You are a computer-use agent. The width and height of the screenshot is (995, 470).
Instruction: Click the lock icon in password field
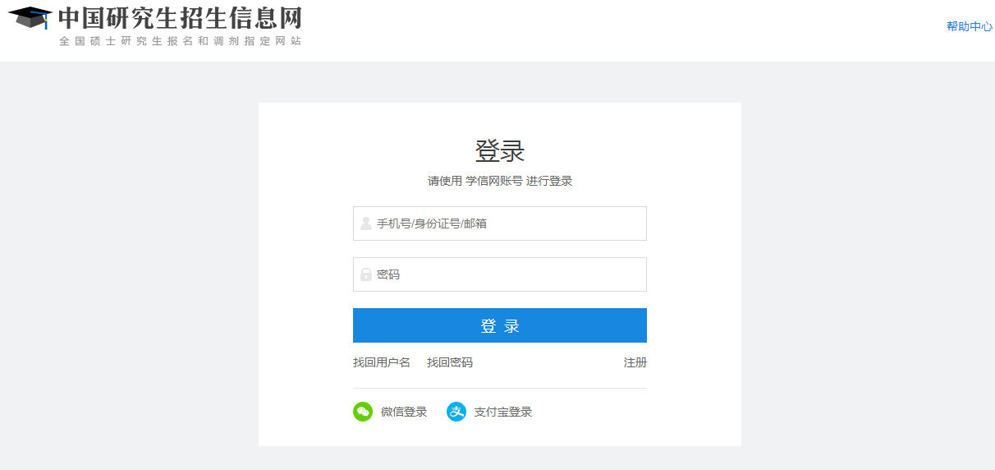[x=366, y=274]
